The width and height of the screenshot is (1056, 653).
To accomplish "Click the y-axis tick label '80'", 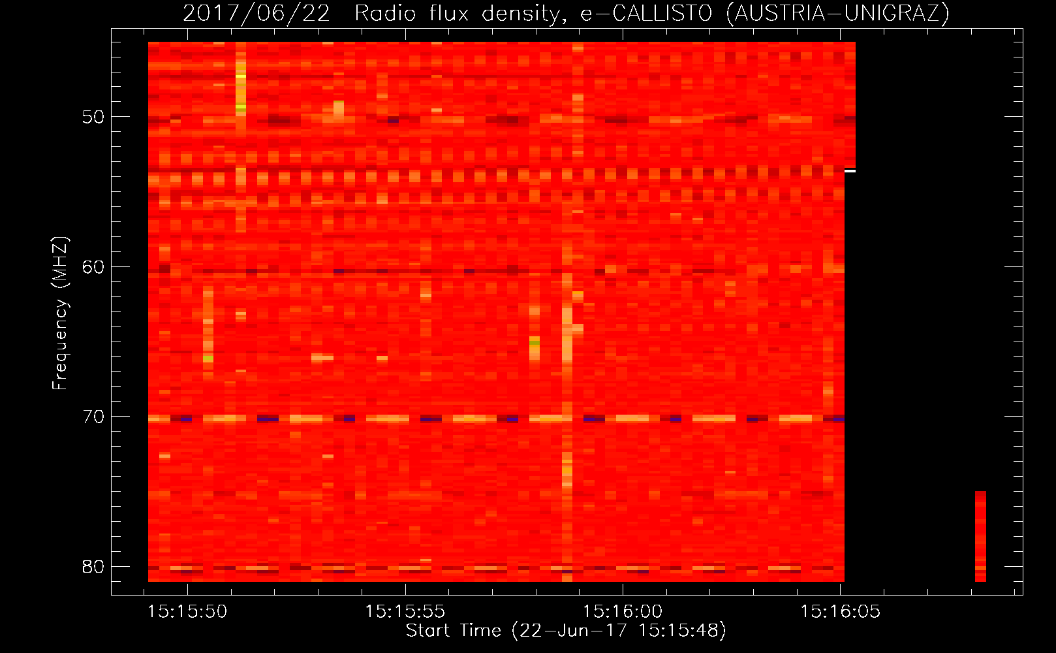I will point(94,566).
